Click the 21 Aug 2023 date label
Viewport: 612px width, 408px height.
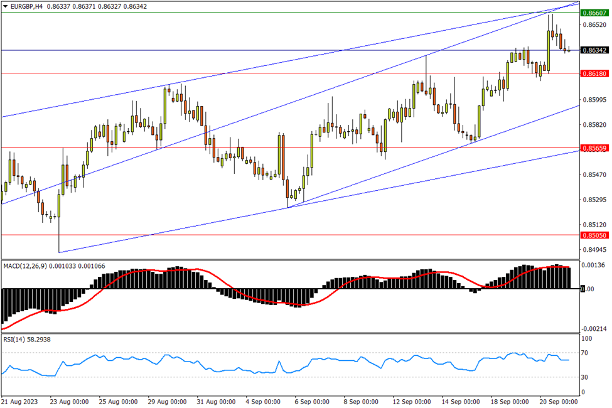click(21, 401)
